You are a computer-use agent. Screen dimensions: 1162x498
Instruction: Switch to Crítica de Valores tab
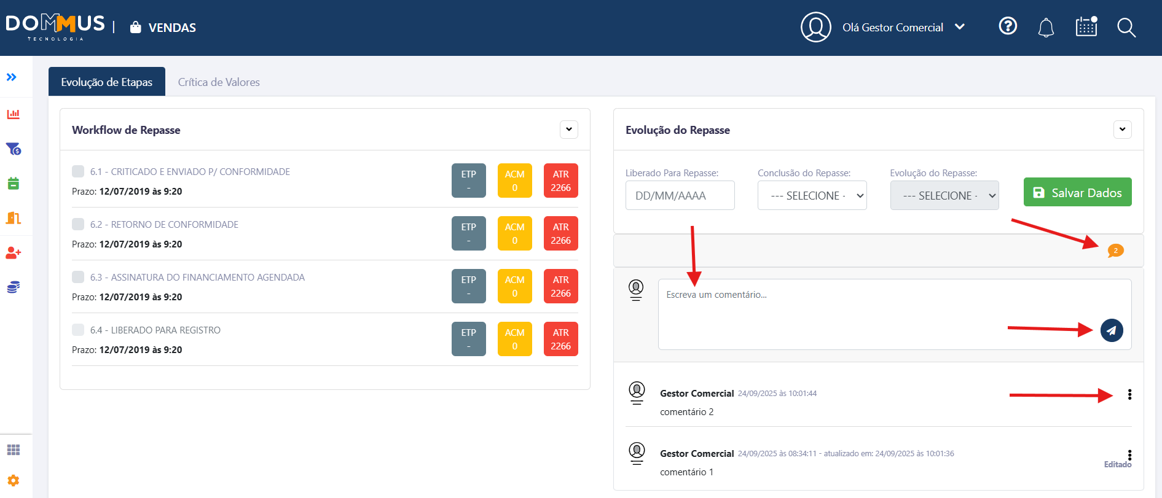(x=219, y=82)
